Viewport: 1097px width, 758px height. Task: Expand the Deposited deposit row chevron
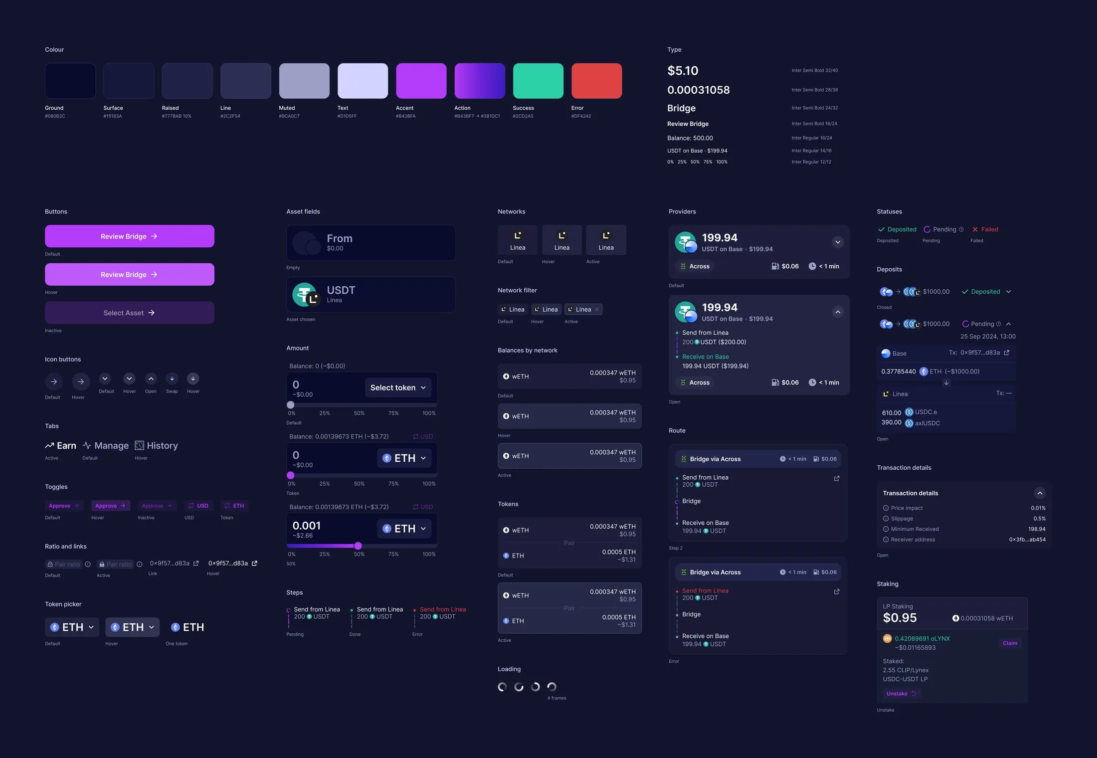[1008, 292]
